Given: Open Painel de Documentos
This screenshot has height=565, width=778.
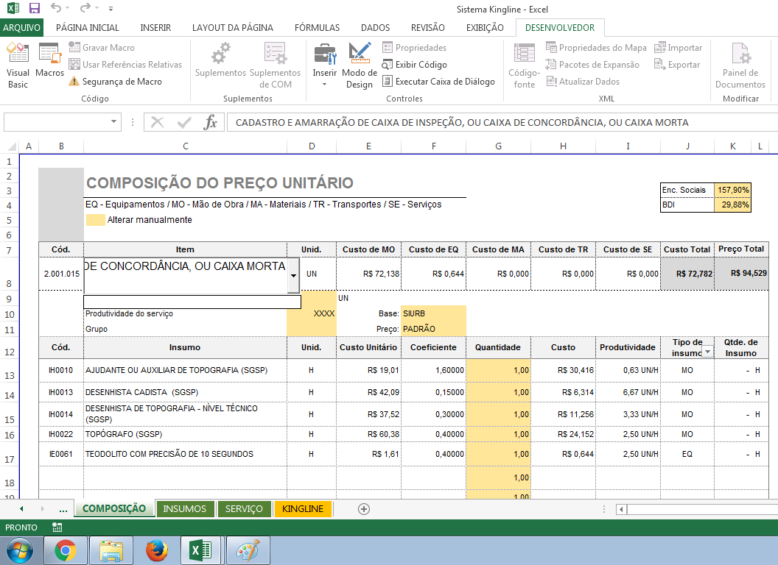Looking at the screenshot, I should (x=740, y=66).
